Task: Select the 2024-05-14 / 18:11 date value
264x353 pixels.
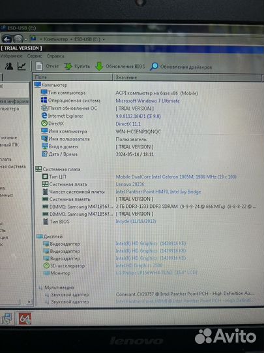Action: (x=135, y=154)
